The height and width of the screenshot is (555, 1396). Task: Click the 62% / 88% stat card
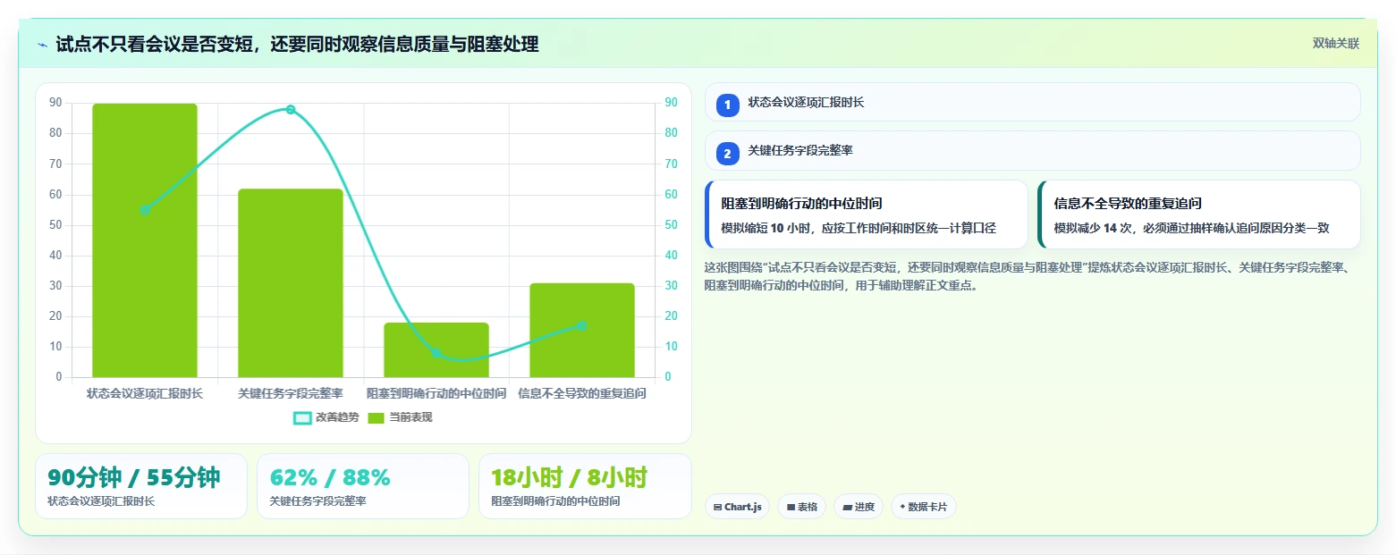[x=363, y=486]
